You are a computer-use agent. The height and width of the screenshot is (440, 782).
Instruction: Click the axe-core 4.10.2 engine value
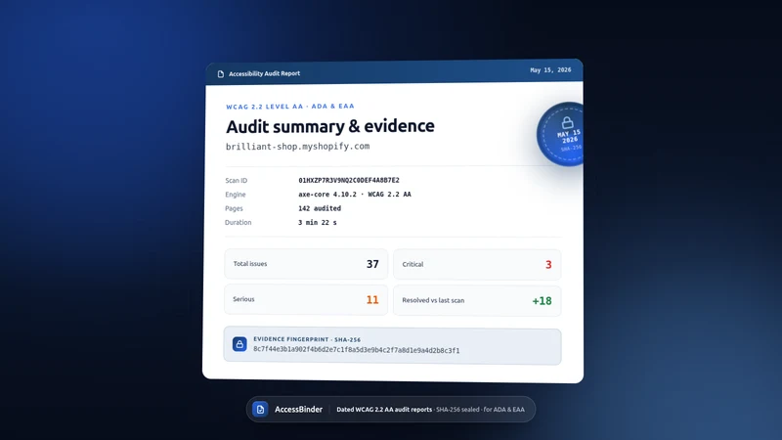click(355, 194)
